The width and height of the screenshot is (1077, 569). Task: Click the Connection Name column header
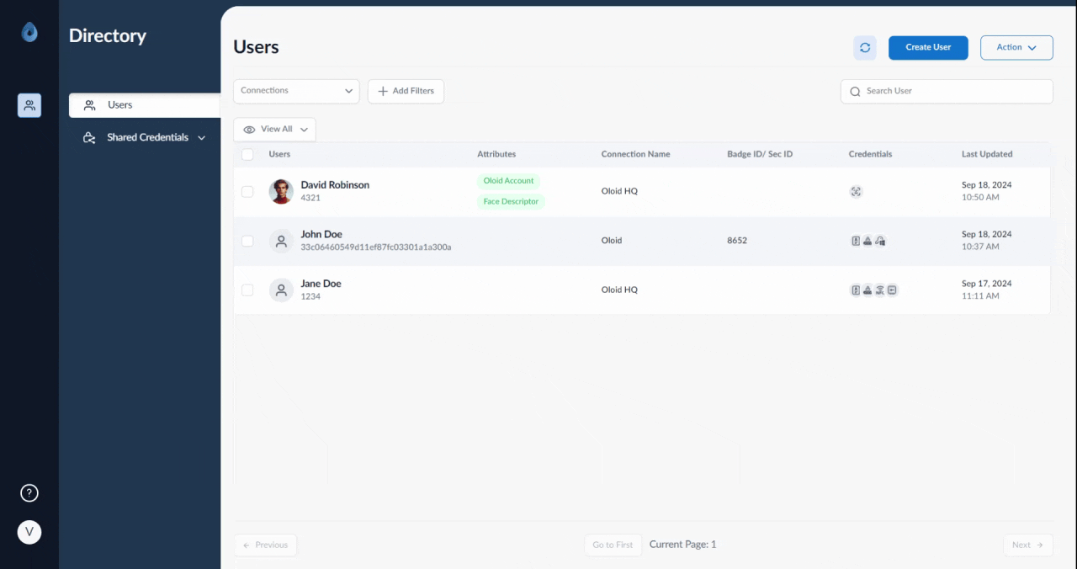635,154
